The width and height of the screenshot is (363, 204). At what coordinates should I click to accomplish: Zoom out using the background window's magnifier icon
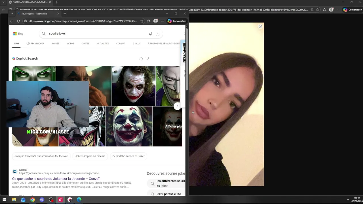pos(312,10)
